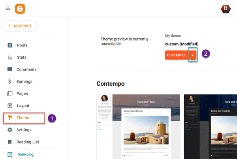
Task: Open the Posts section
Action: coord(22,45)
